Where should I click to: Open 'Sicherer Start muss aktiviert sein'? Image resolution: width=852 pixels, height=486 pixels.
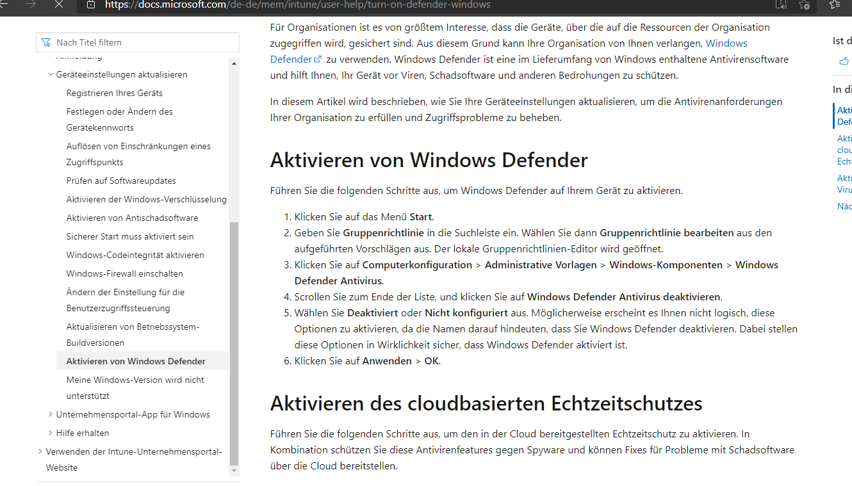click(130, 236)
